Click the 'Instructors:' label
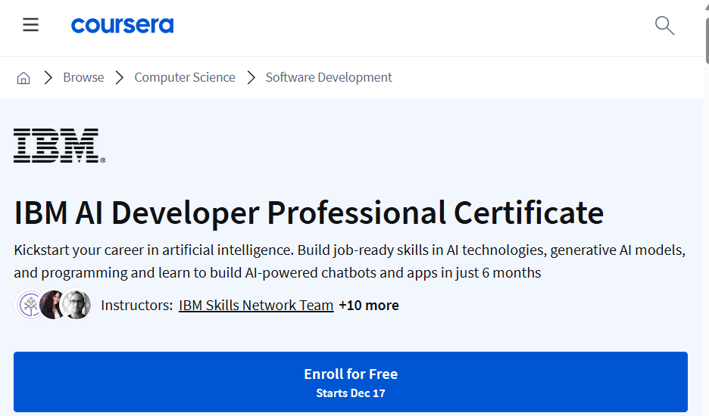Viewport: 709px width, 416px height. point(137,306)
